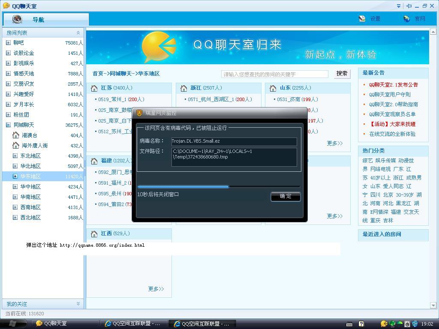Select the 岁月本长 tree item

[x=43, y=105]
